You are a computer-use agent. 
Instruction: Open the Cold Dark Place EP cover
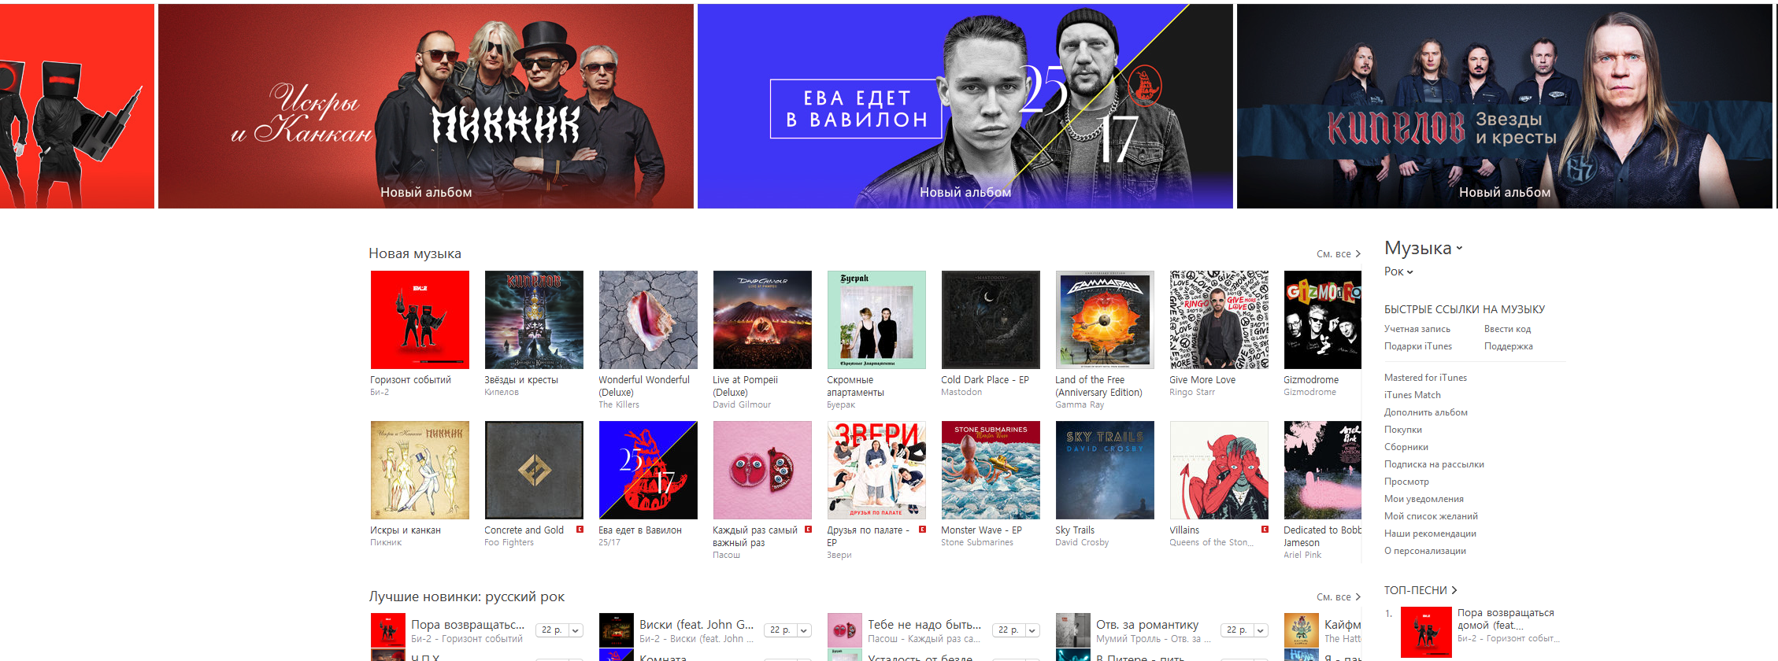(x=991, y=319)
